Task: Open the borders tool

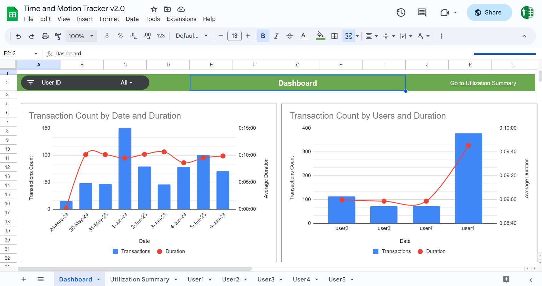Action: (x=334, y=36)
